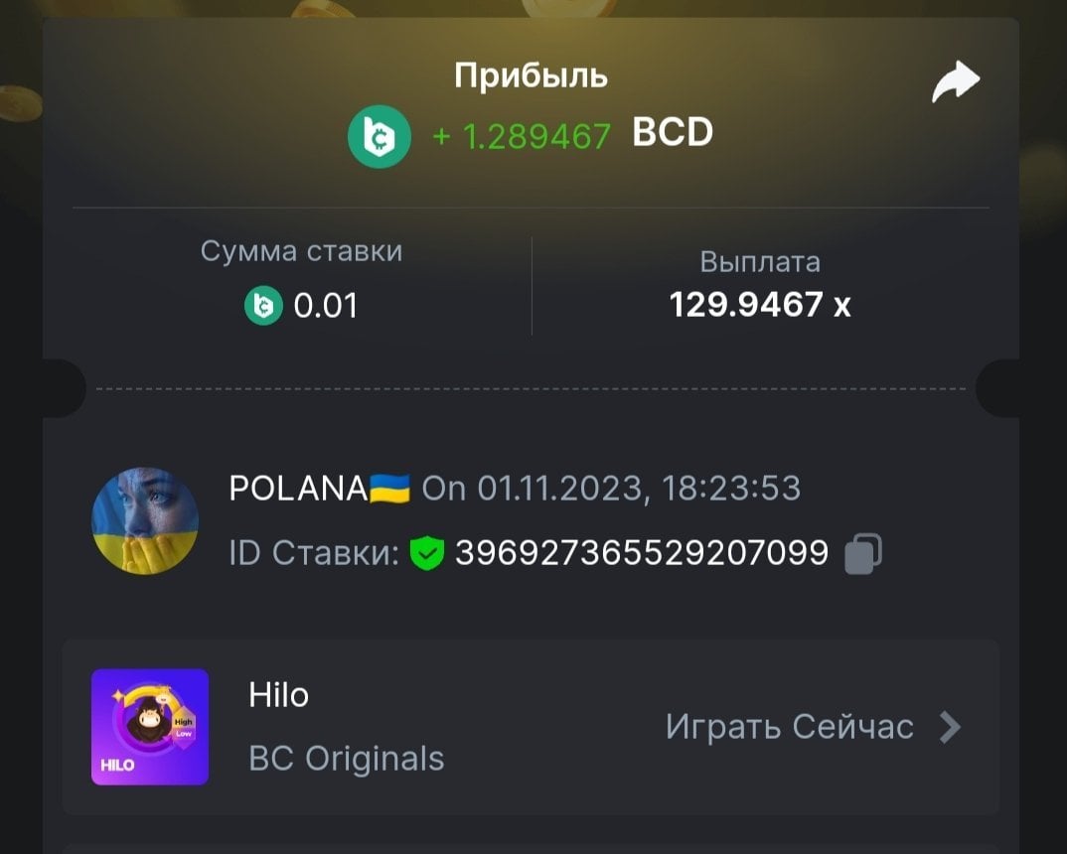Image resolution: width=1067 pixels, height=854 pixels.
Task: Click the profit amount + 1.289467
Action: 522,136
